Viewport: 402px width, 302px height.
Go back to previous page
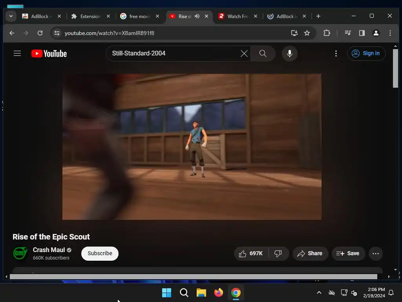click(x=12, y=33)
